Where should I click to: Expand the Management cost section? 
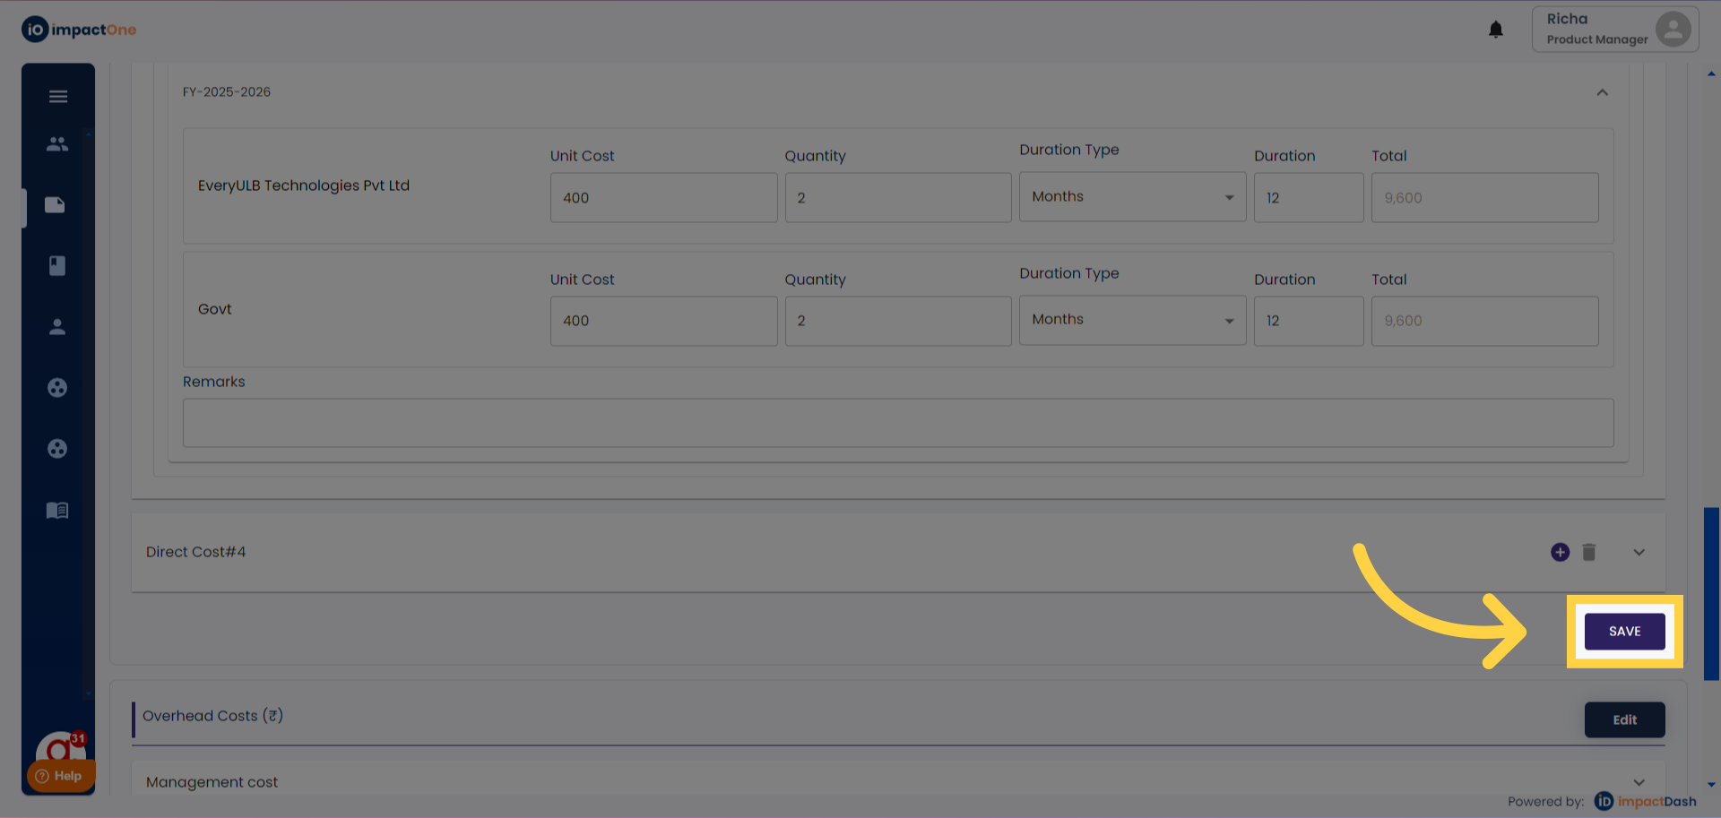[x=1639, y=782]
